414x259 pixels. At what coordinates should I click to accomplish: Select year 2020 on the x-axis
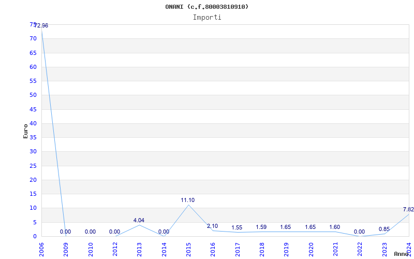311,250
